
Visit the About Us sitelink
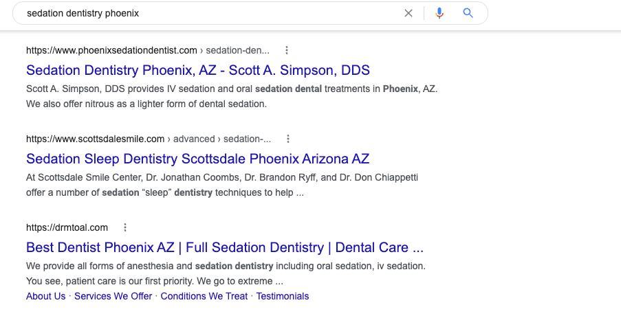click(x=46, y=296)
